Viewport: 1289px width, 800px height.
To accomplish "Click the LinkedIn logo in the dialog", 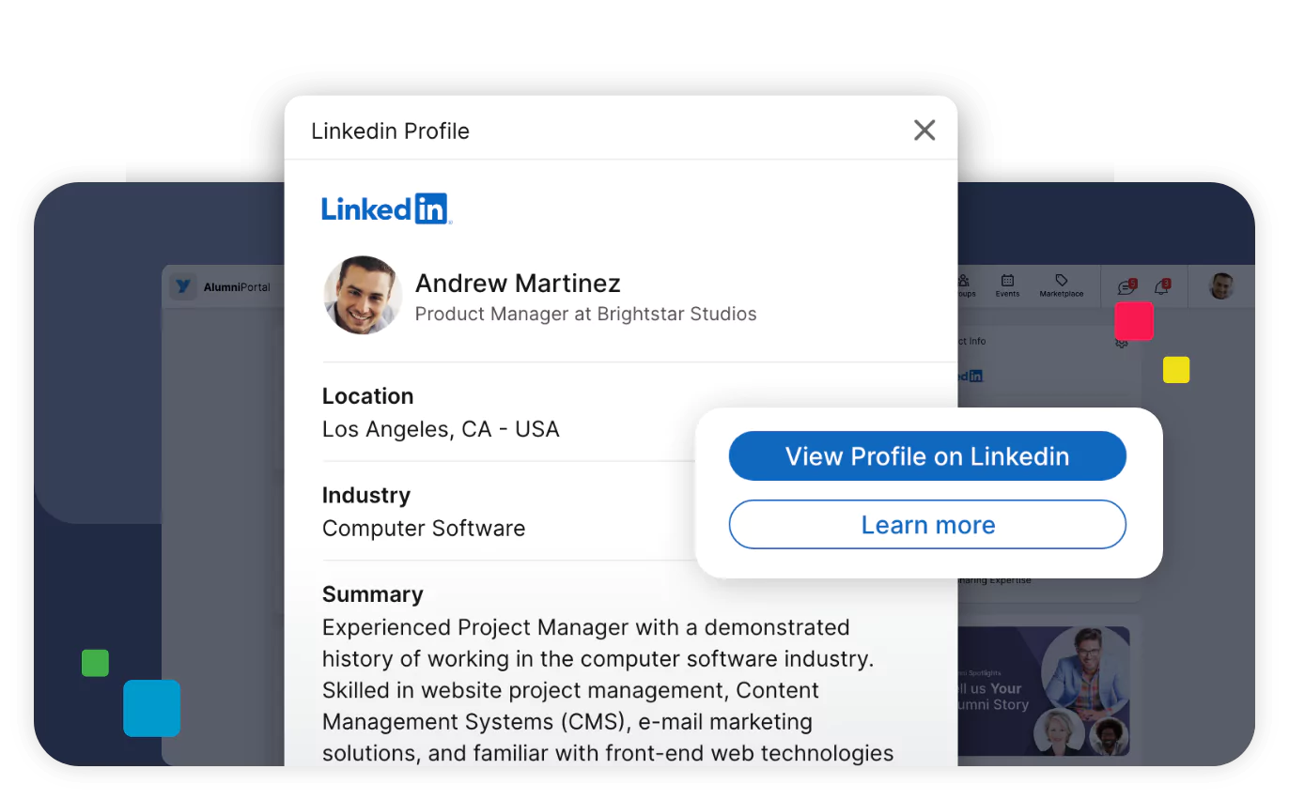I will pos(385,208).
